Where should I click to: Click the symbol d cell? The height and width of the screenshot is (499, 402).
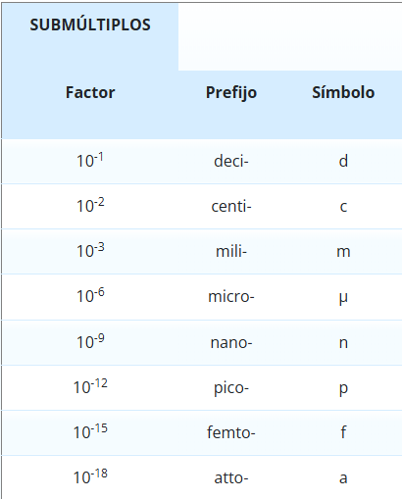click(343, 161)
